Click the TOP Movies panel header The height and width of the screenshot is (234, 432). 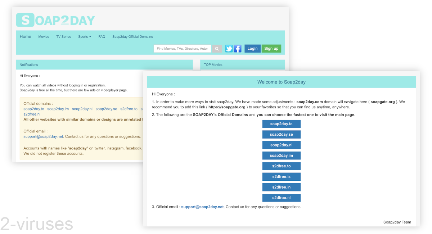click(242, 65)
